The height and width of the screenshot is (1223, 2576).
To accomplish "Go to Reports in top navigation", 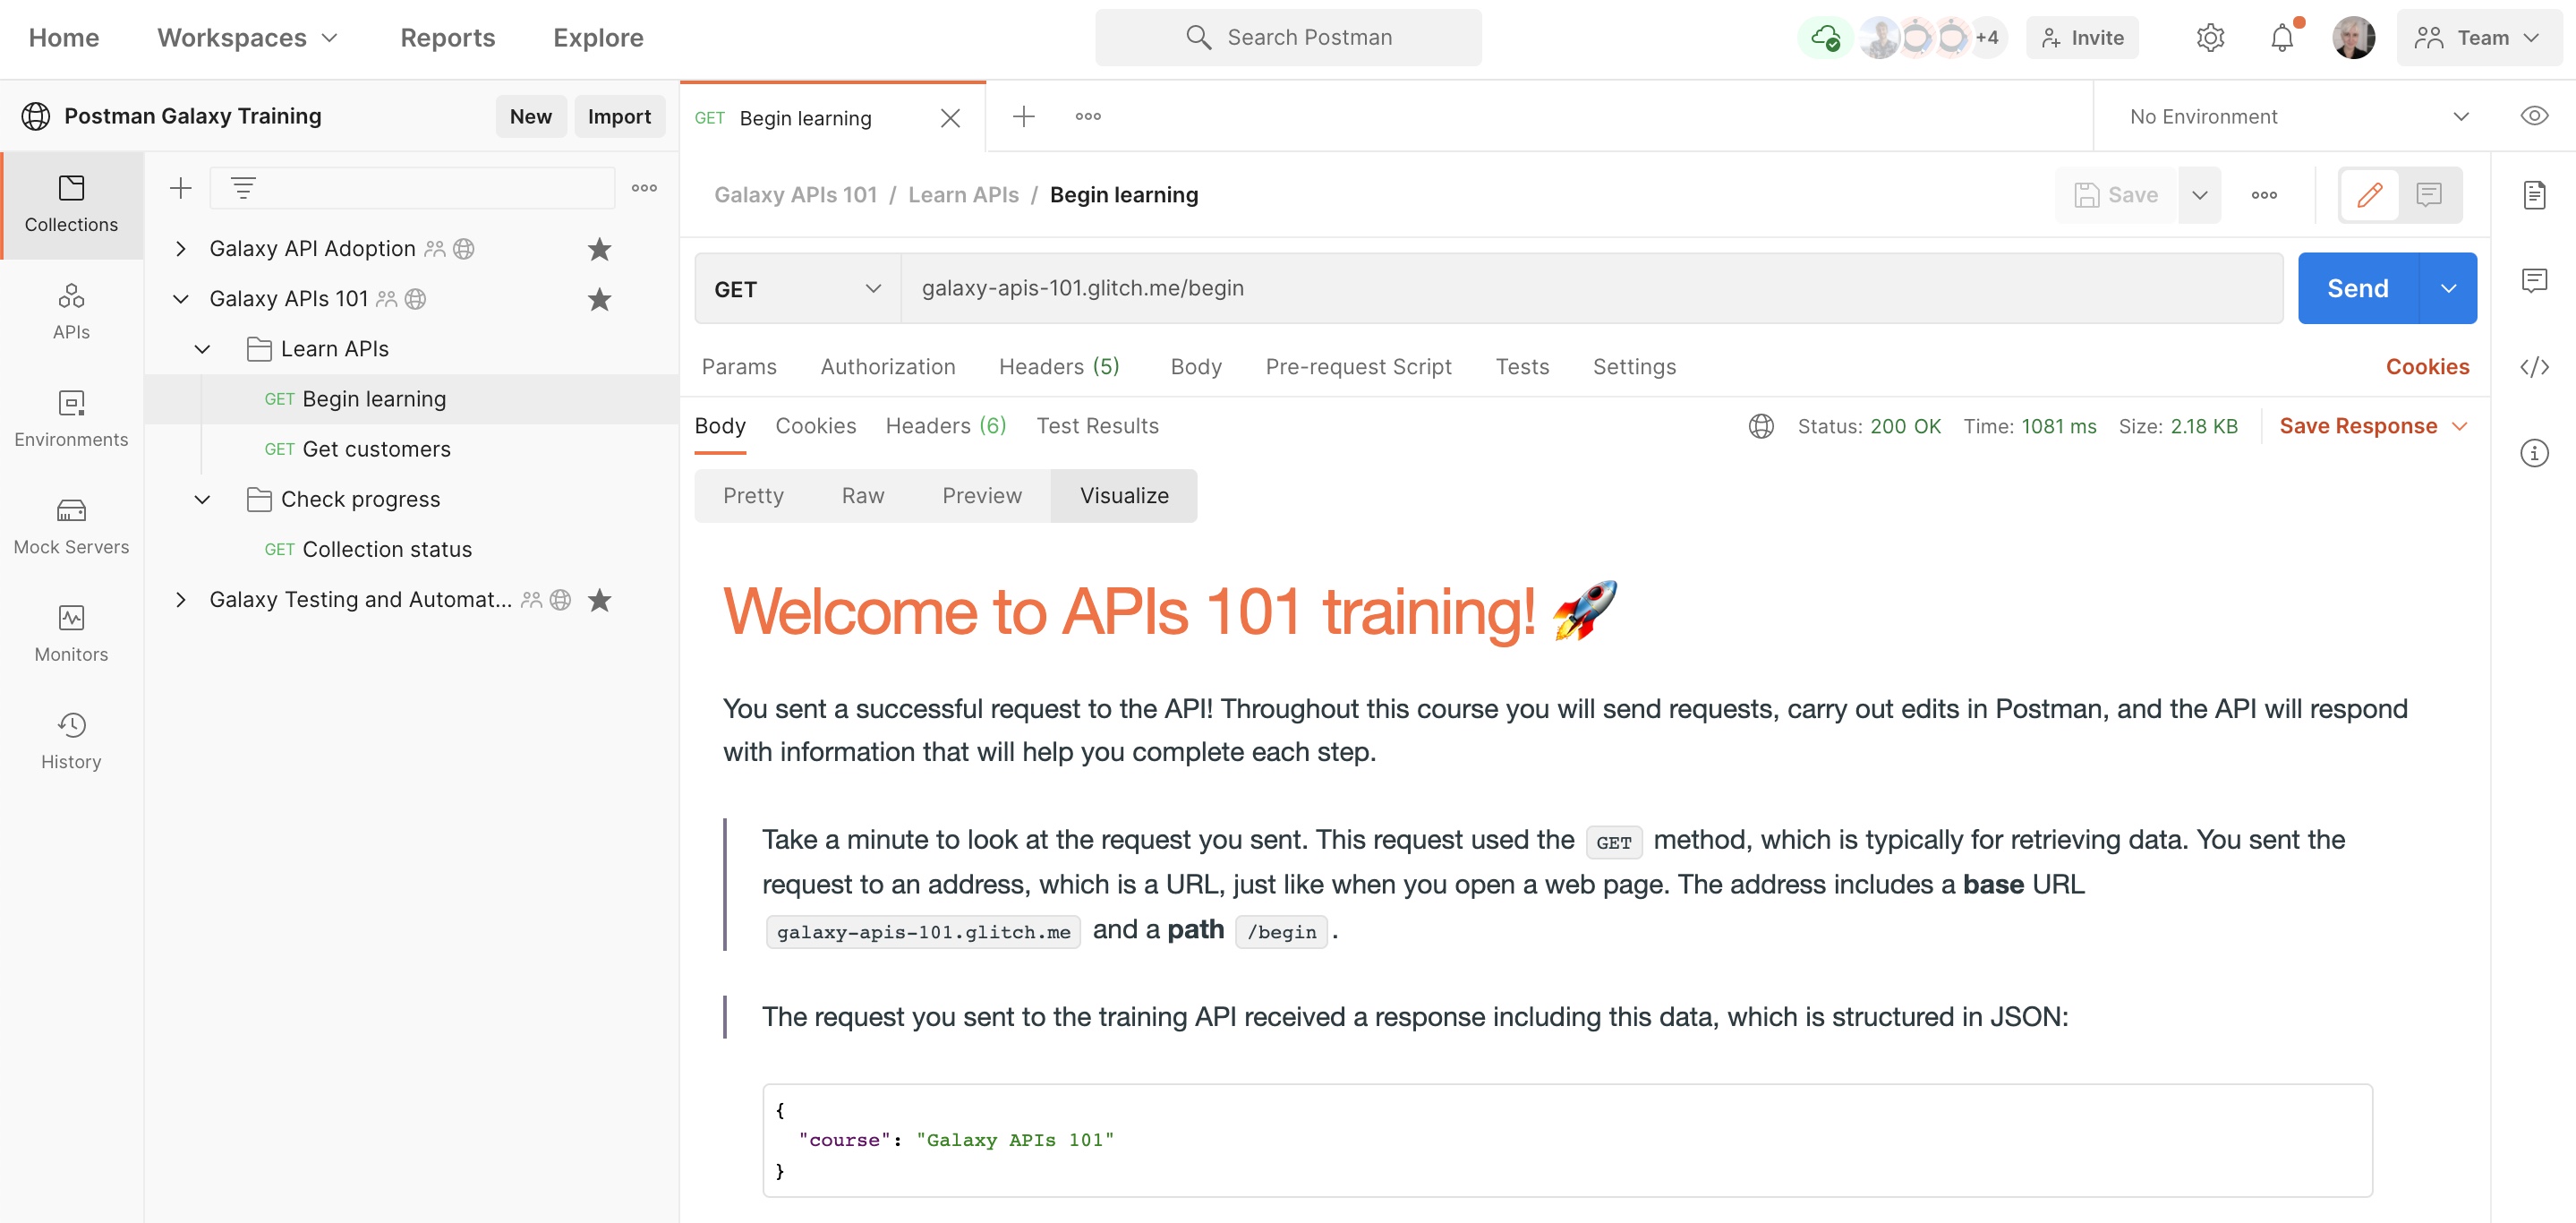I will point(447,38).
